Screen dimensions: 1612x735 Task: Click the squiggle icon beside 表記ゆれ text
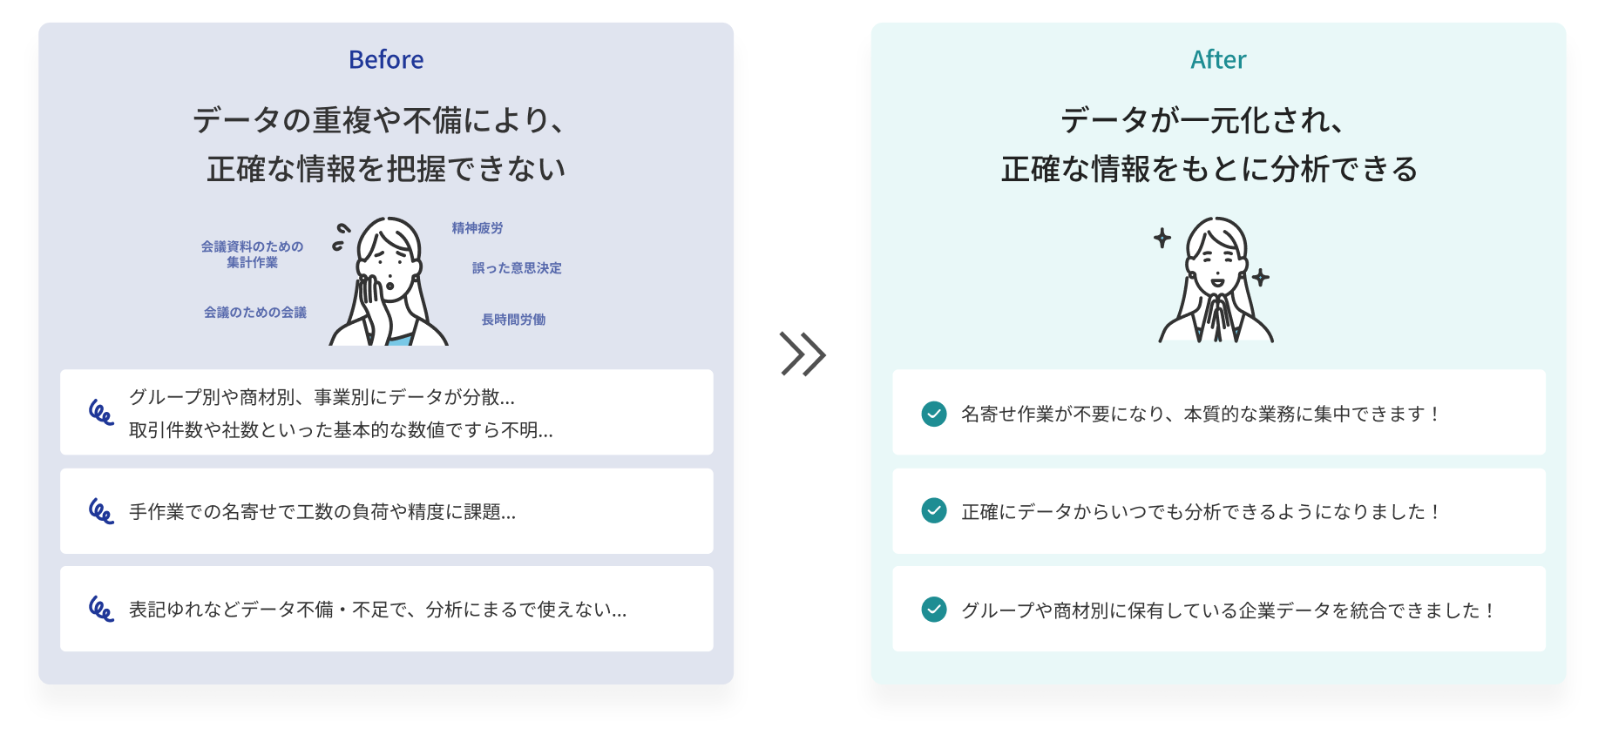101,609
